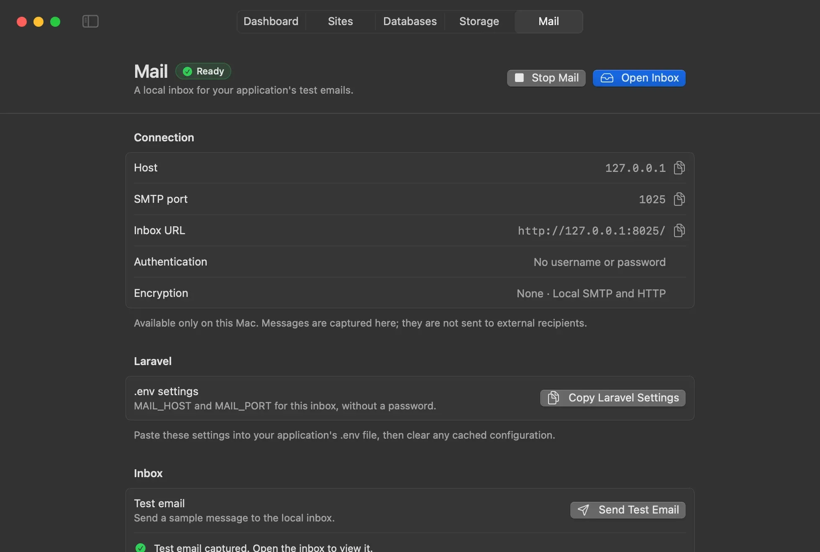Click 'No username or password' text
Image resolution: width=820 pixels, height=552 pixels.
point(599,262)
